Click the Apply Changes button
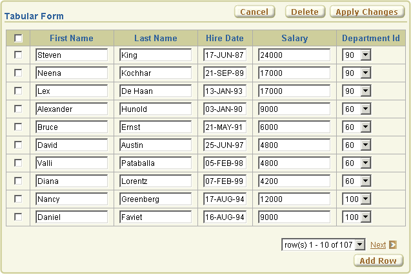This screenshot has width=411, height=274. 367,12
